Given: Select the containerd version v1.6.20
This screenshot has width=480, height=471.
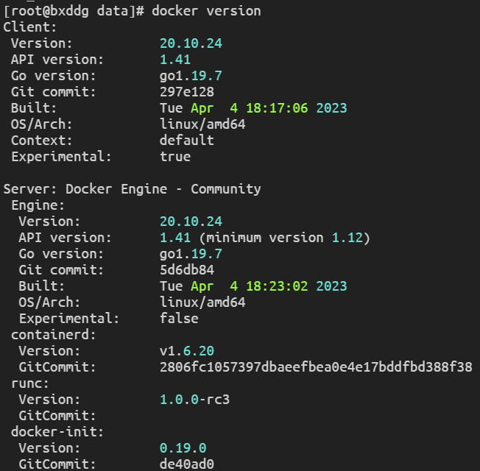Looking at the screenshot, I should click(187, 351).
